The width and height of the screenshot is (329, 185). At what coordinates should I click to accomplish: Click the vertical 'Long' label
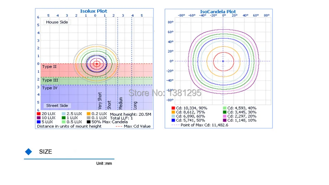click(x=135, y=105)
